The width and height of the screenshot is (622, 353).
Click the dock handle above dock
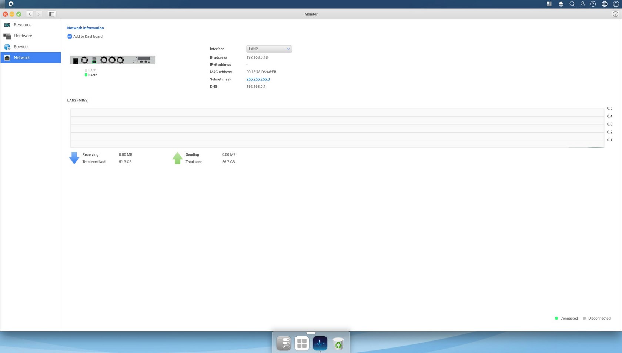311,333
